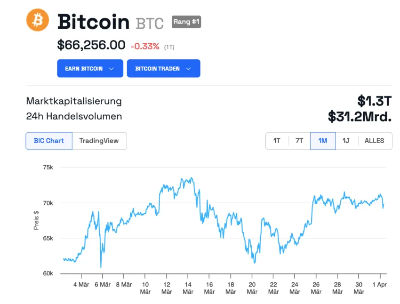Switch to the TradingView tab
Screen dimensions: 400x304
point(99,141)
